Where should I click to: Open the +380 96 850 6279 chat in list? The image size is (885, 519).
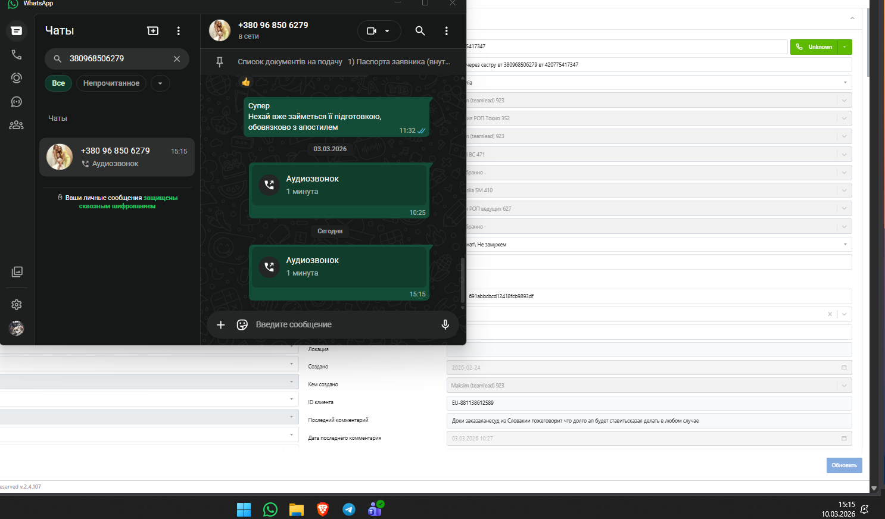click(117, 157)
